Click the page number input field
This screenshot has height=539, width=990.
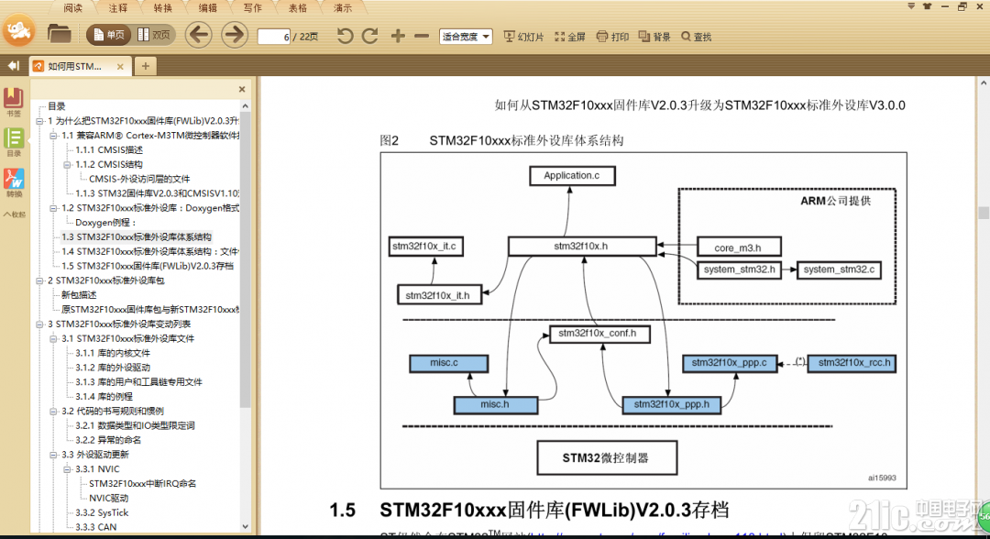(x=274, y=37)
